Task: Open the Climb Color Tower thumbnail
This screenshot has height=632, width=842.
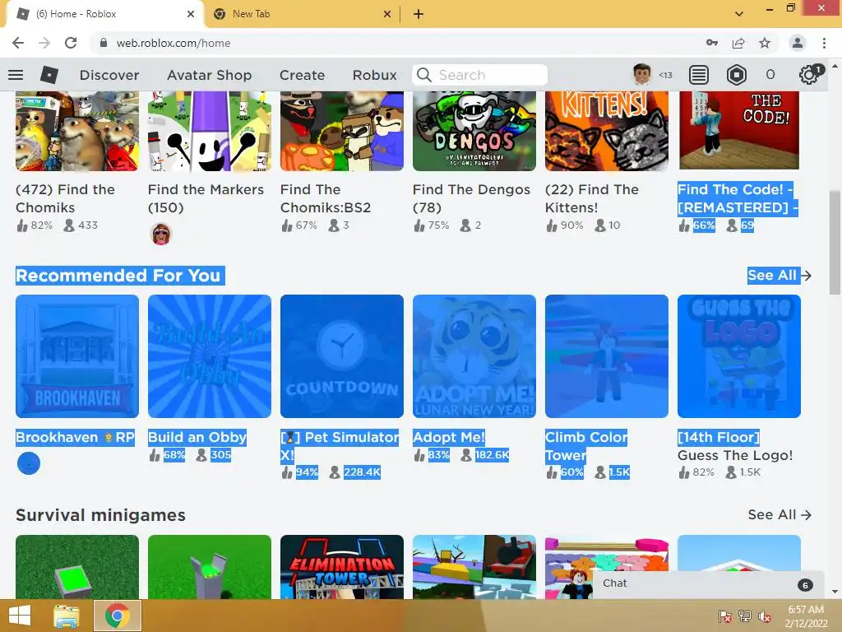Action: click(607, 356)
